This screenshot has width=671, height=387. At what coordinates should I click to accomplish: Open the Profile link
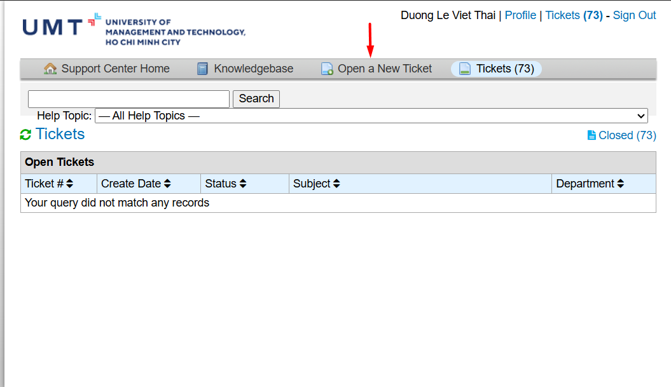click(520, 15)
